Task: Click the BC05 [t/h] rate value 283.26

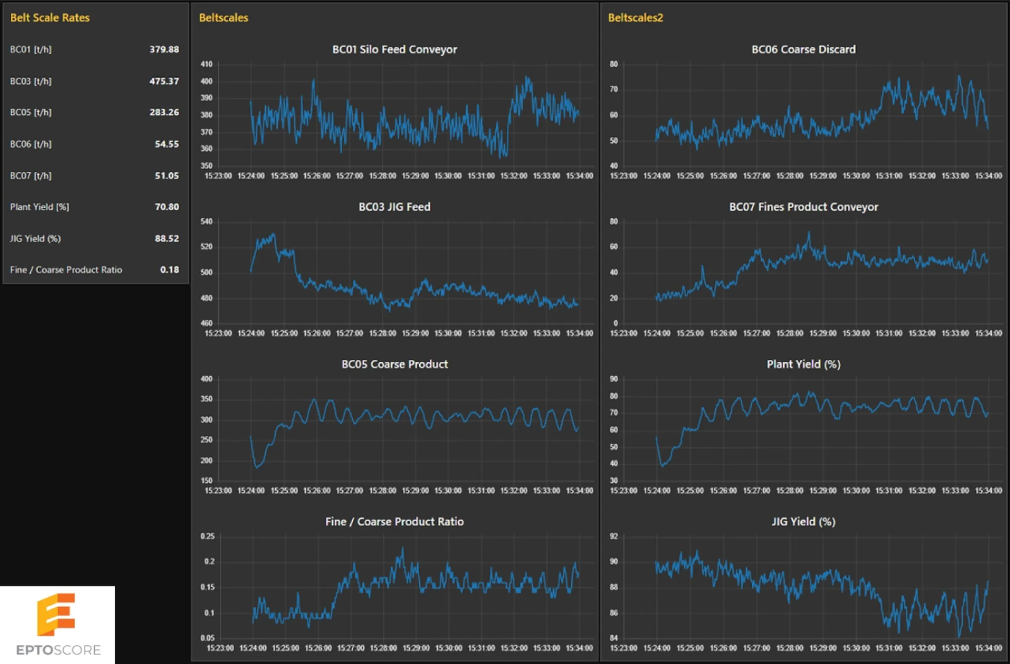Action: [164, 112]
